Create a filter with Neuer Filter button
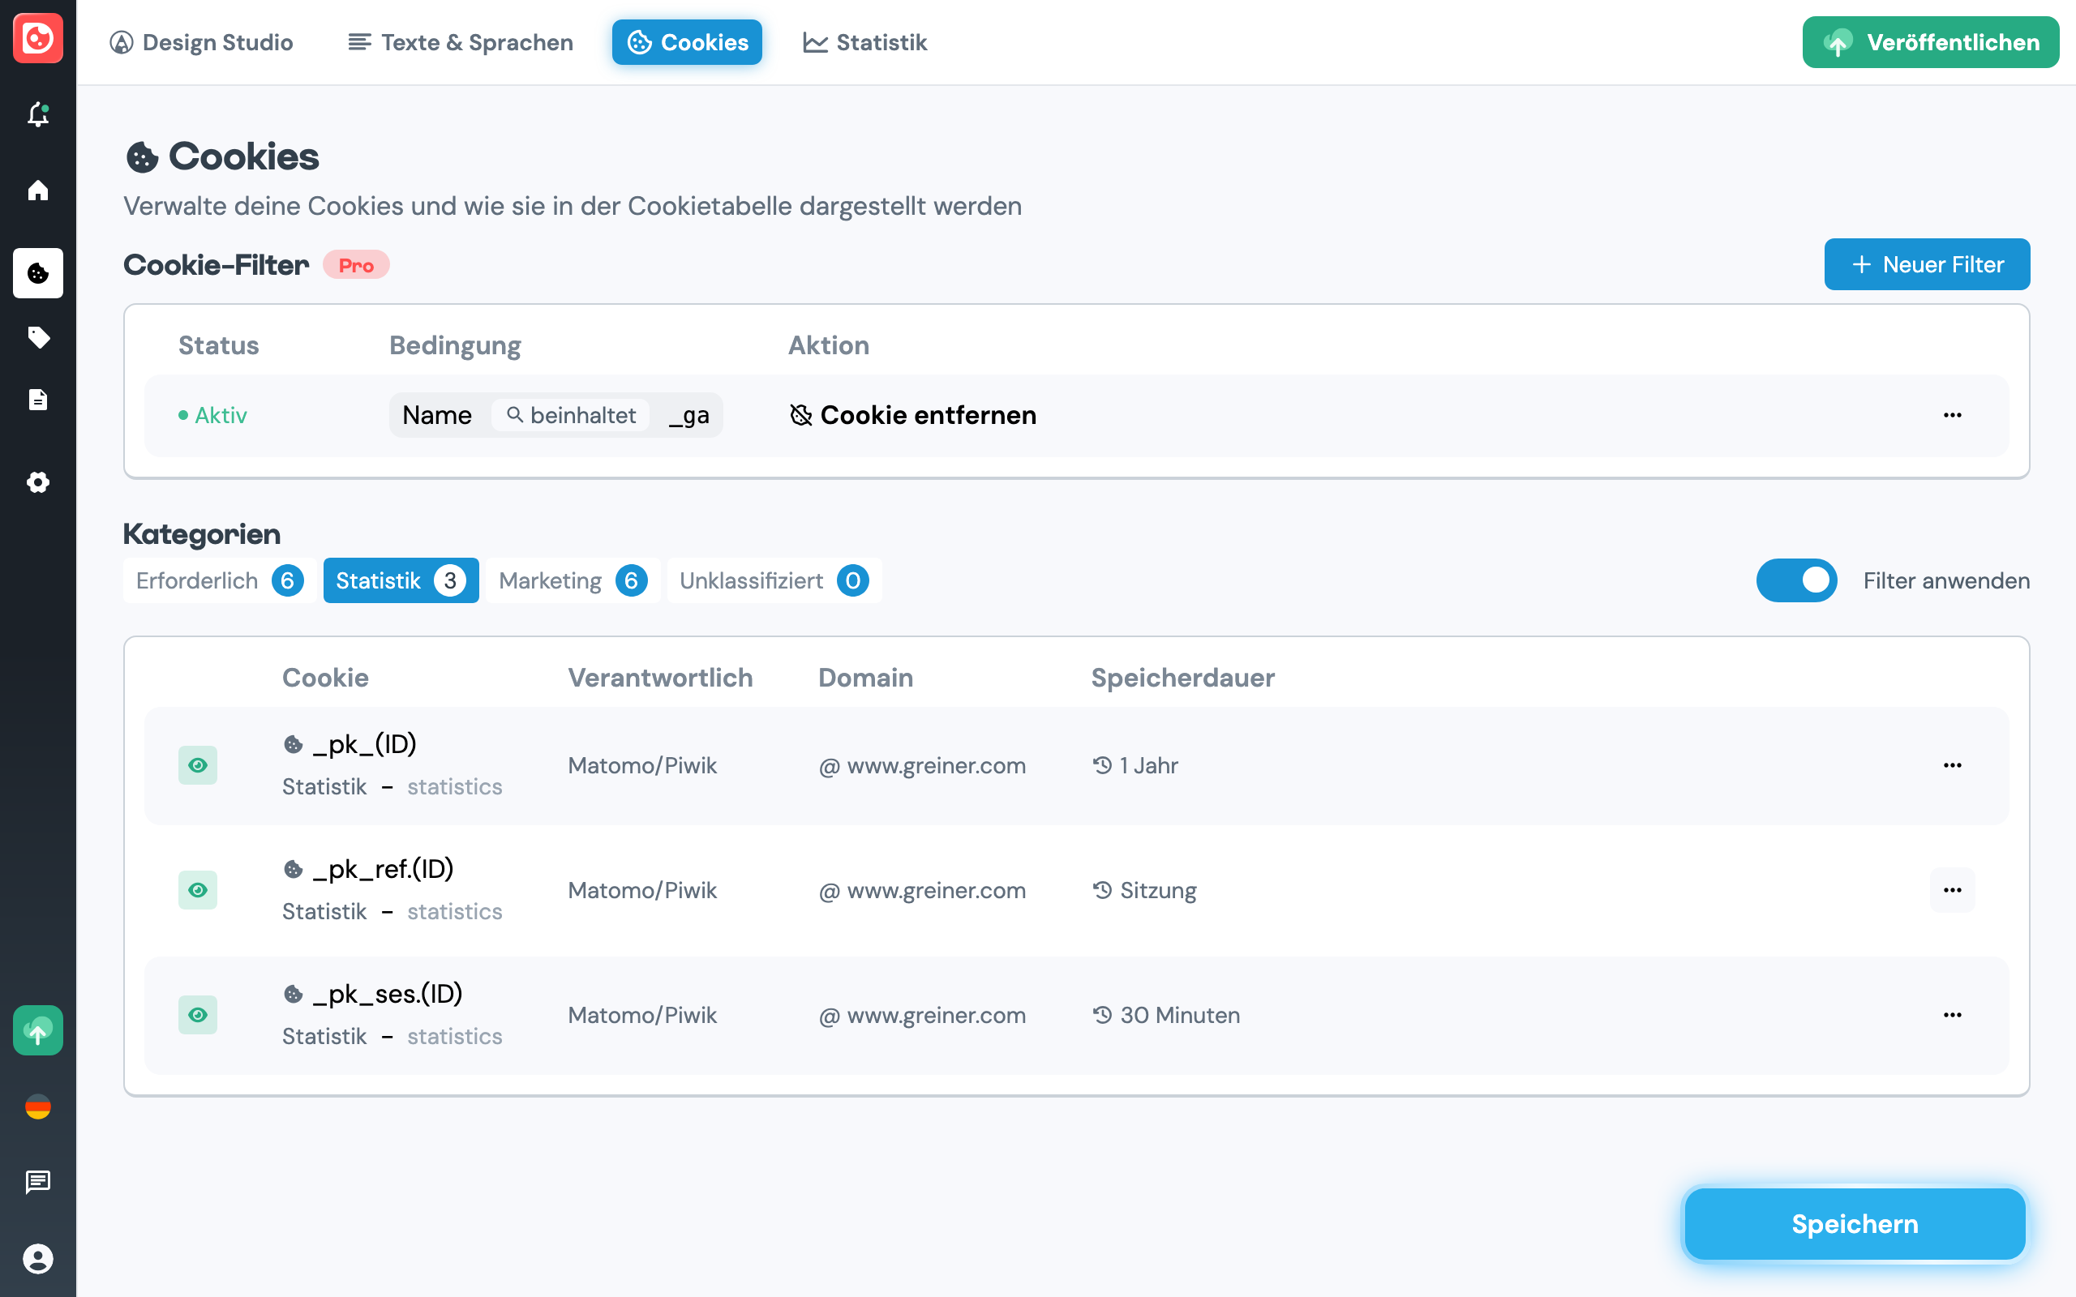This screenshot has width=2076, height=1297. [x=1927, y=263]
